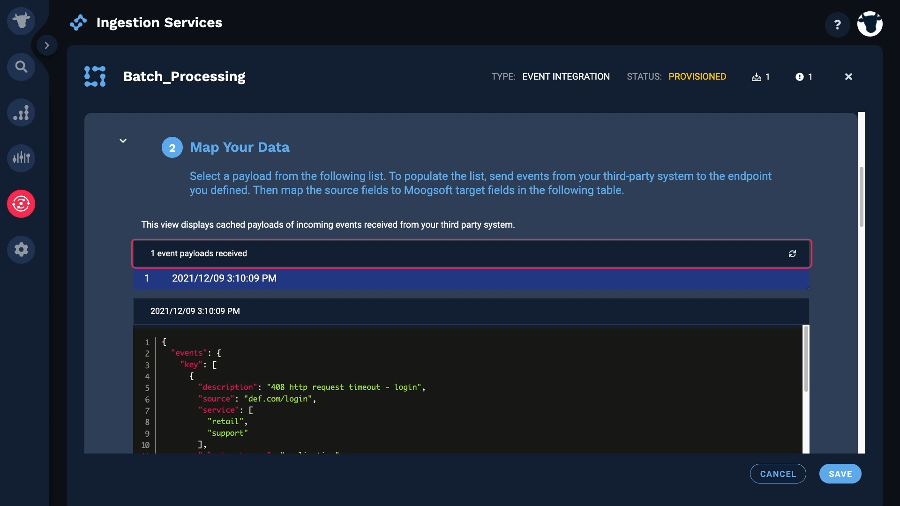The height and width of the screenshot is (506, 900).
Task: Close the Batch_Processing panel
Action: click(848, 77)
